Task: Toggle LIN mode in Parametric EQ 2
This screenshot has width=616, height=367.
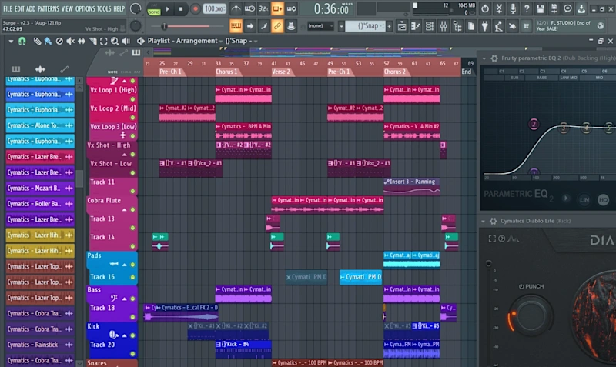Action: (x=584, y=200)
